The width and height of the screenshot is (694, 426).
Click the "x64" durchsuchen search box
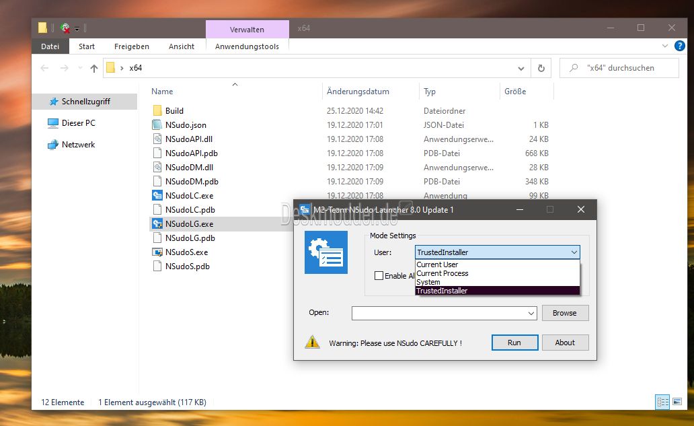coord(619,68)
